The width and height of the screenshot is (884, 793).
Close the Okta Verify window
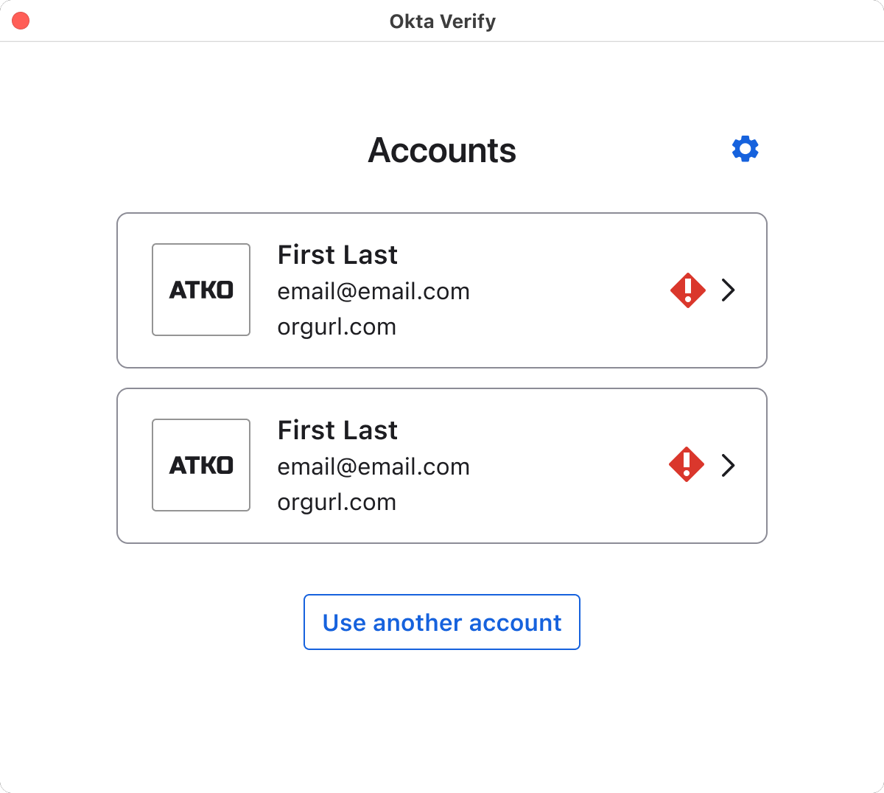21,21
